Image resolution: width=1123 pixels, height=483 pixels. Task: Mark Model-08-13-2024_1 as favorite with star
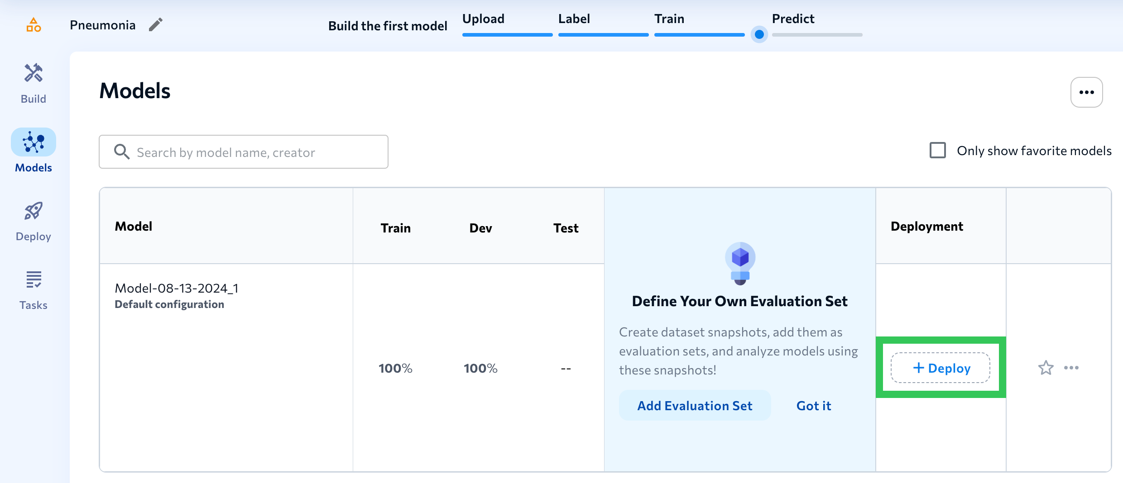pyautogui.click(x=1046, y=368)
